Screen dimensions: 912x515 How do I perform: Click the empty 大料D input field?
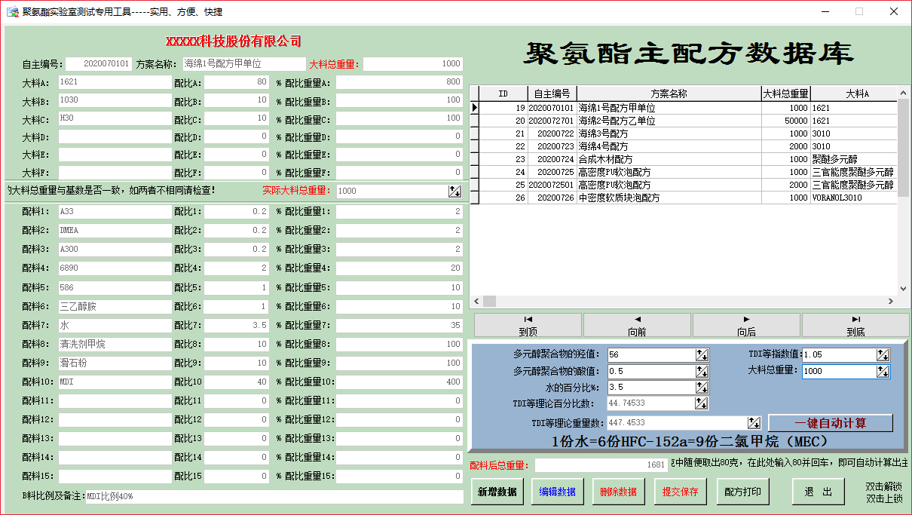tap(115, 136)
